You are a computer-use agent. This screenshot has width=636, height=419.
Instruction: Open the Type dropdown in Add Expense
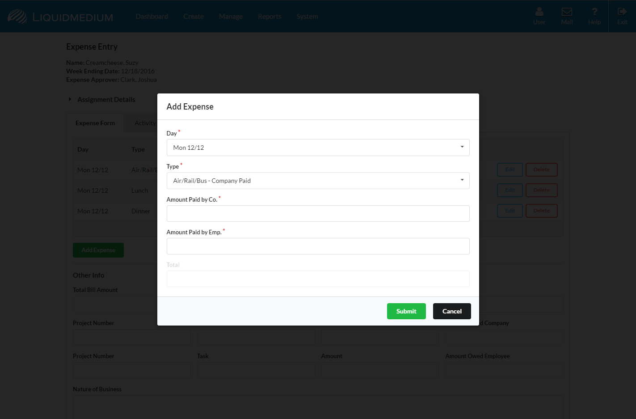(x=318, y=181)
